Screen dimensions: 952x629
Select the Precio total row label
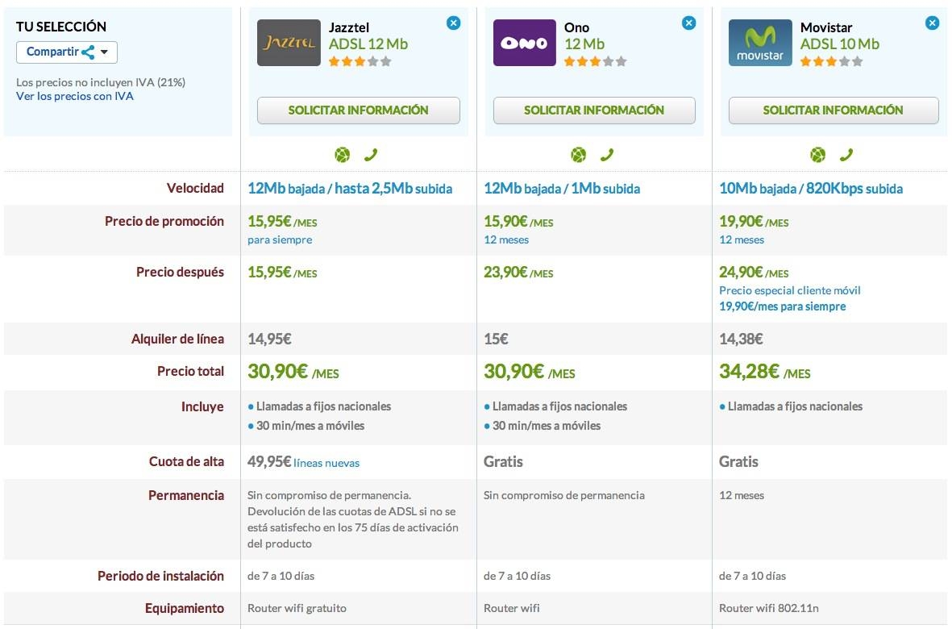(191, 371)
